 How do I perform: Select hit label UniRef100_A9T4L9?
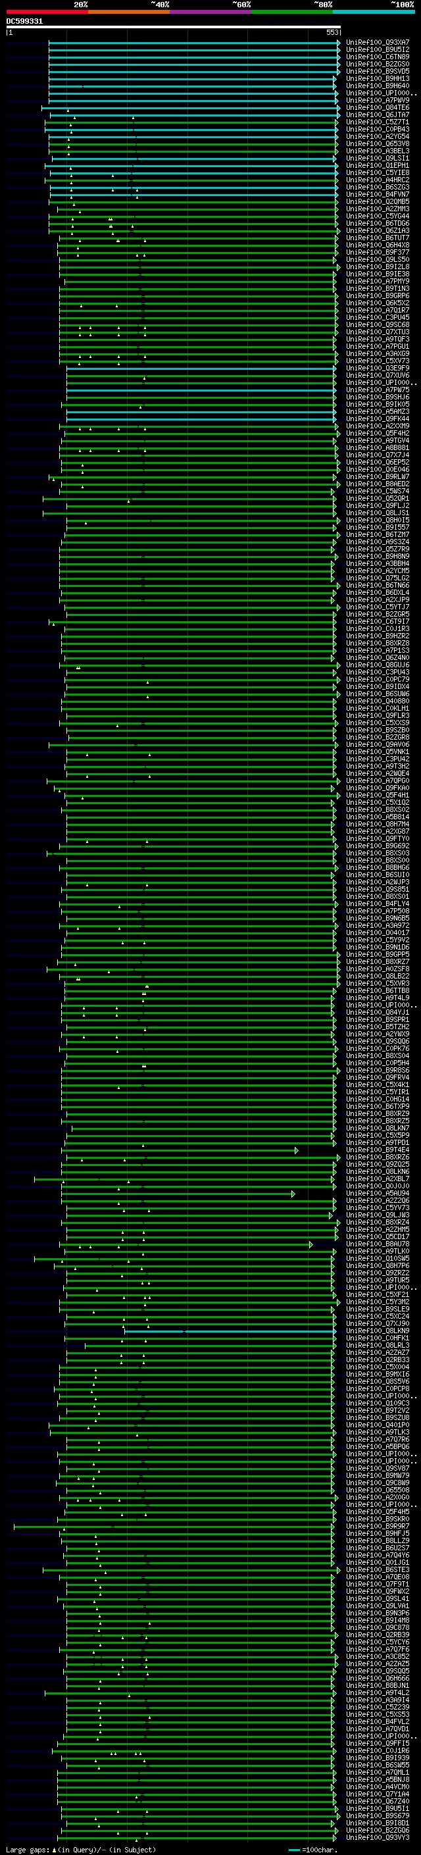coord(378,998)
